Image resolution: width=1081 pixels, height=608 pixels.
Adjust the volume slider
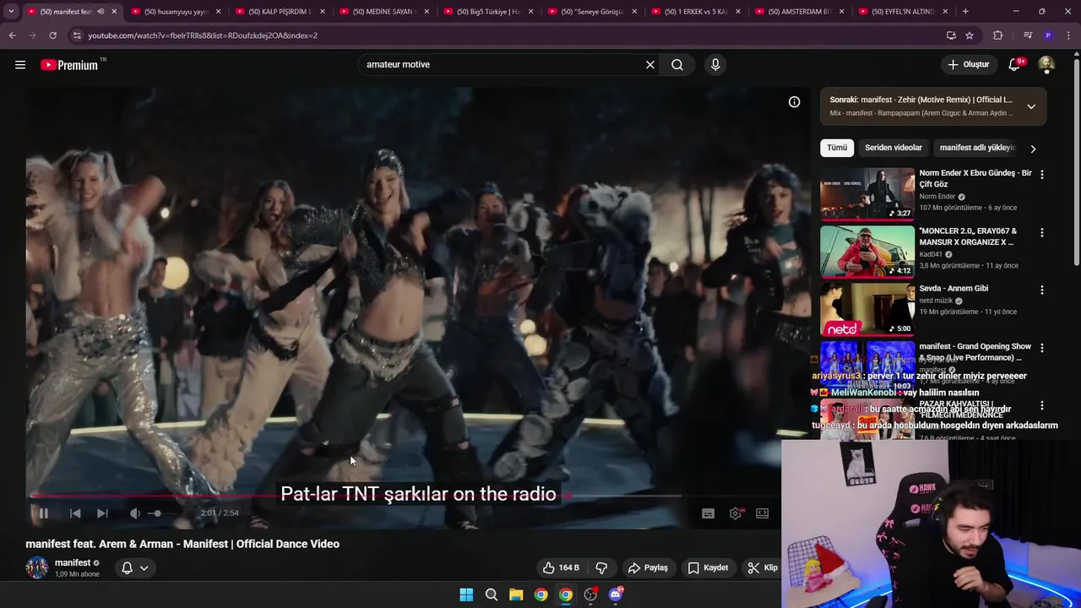160,513
